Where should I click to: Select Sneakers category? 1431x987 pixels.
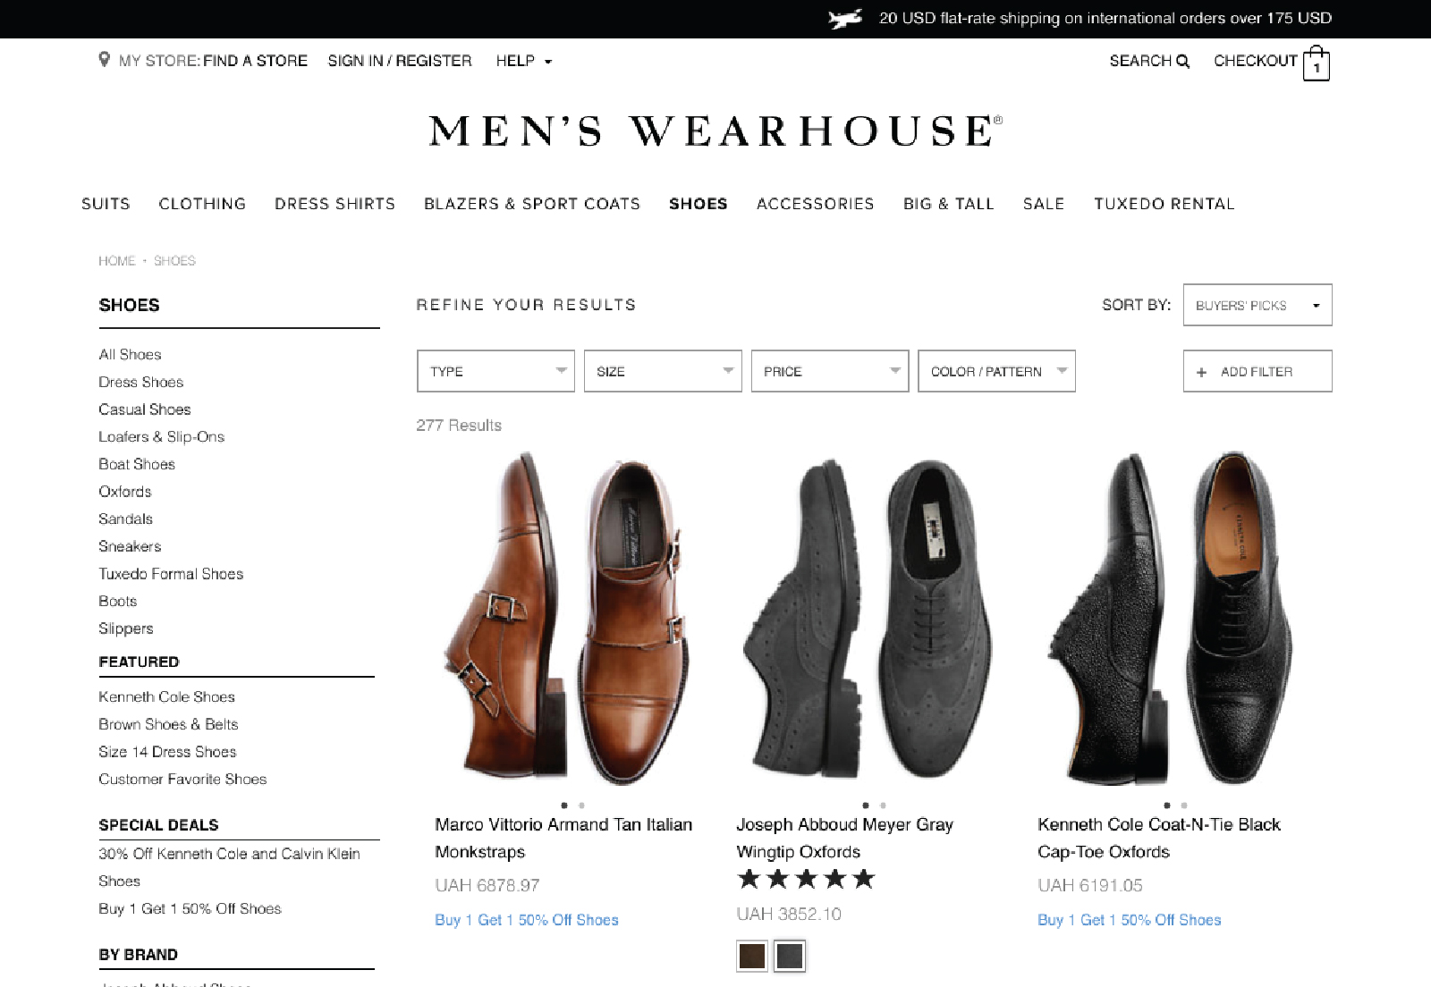(130, 546)
